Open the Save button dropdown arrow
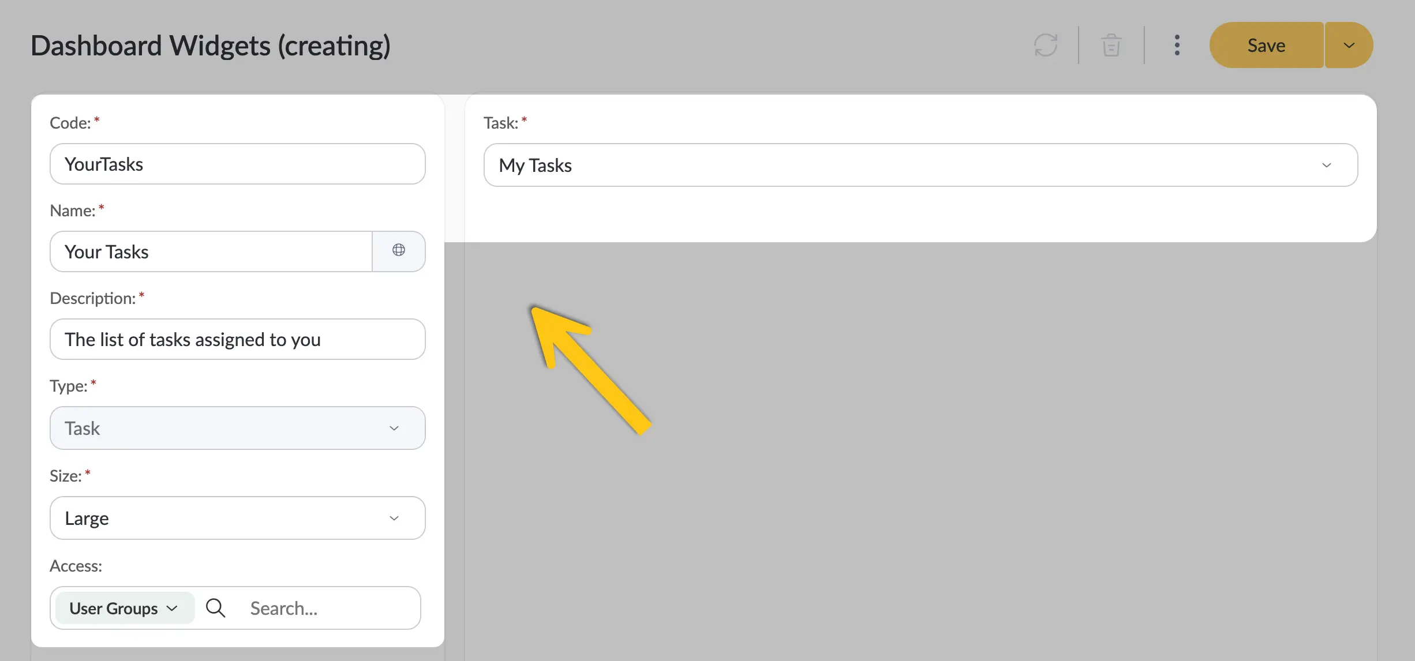This screenshot has height=661, width=1415. pyautogui.click(x=1349, y=45)
